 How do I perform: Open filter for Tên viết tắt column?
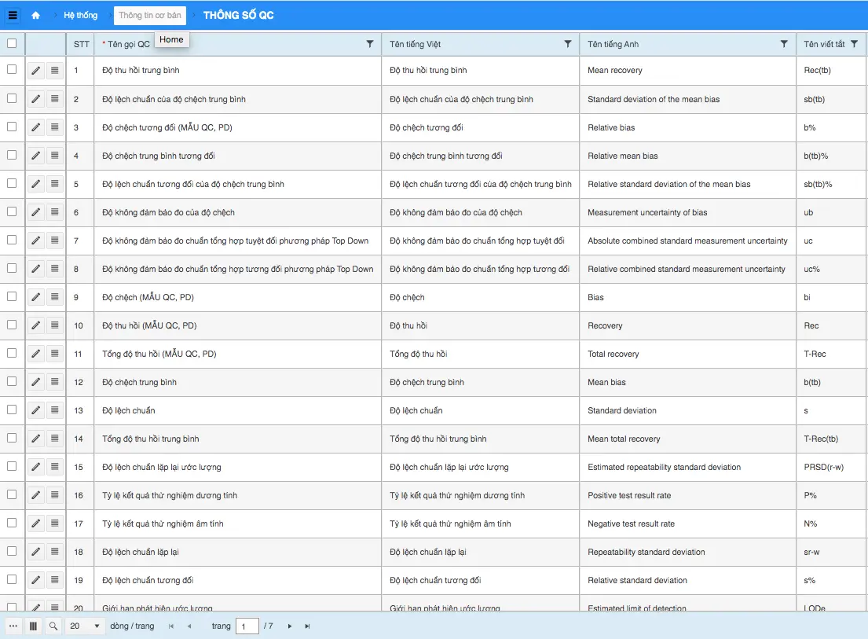[x=854, y=44]
